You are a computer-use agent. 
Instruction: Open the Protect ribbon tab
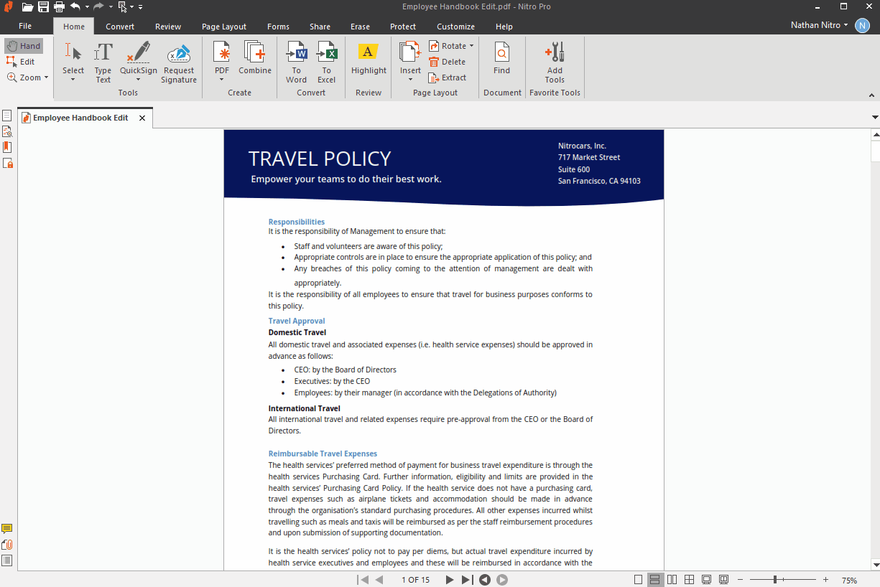click(403, 27)
